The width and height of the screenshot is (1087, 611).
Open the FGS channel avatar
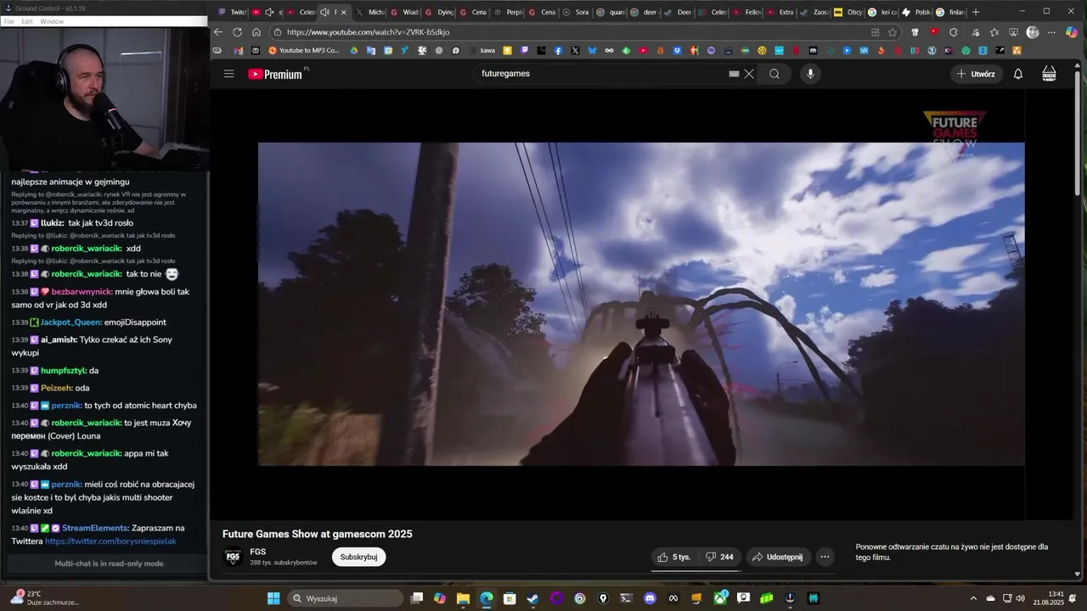click(x=232, y=558)
